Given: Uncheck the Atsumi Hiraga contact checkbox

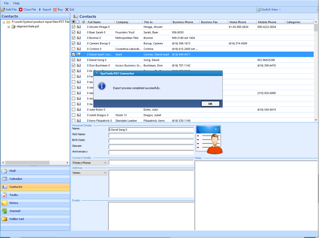Looking at the screenshot, I should tap(73, 27).
